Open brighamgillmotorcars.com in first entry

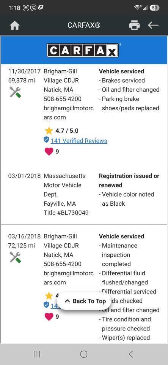click(69, 113)
